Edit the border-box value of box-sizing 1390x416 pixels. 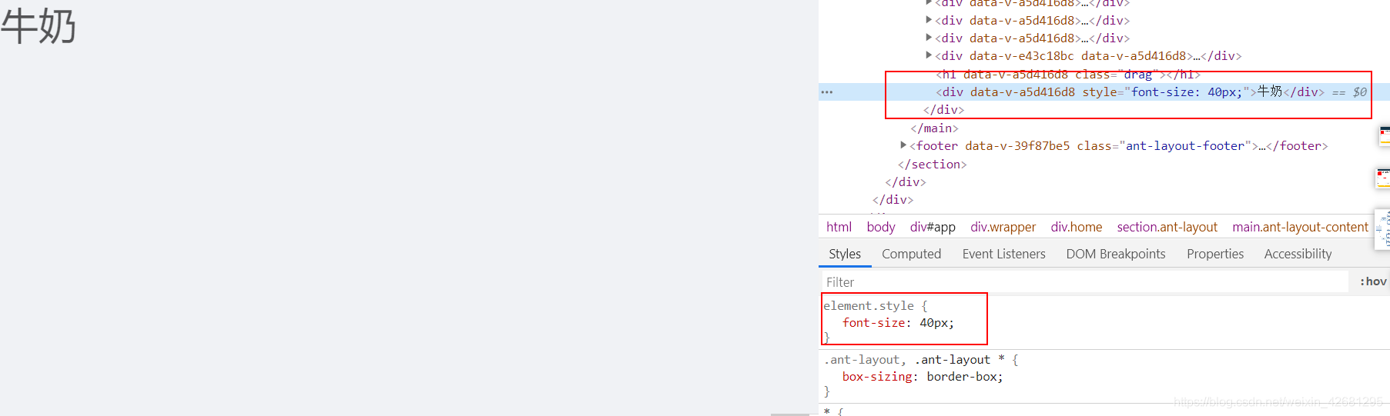(961, 377)
